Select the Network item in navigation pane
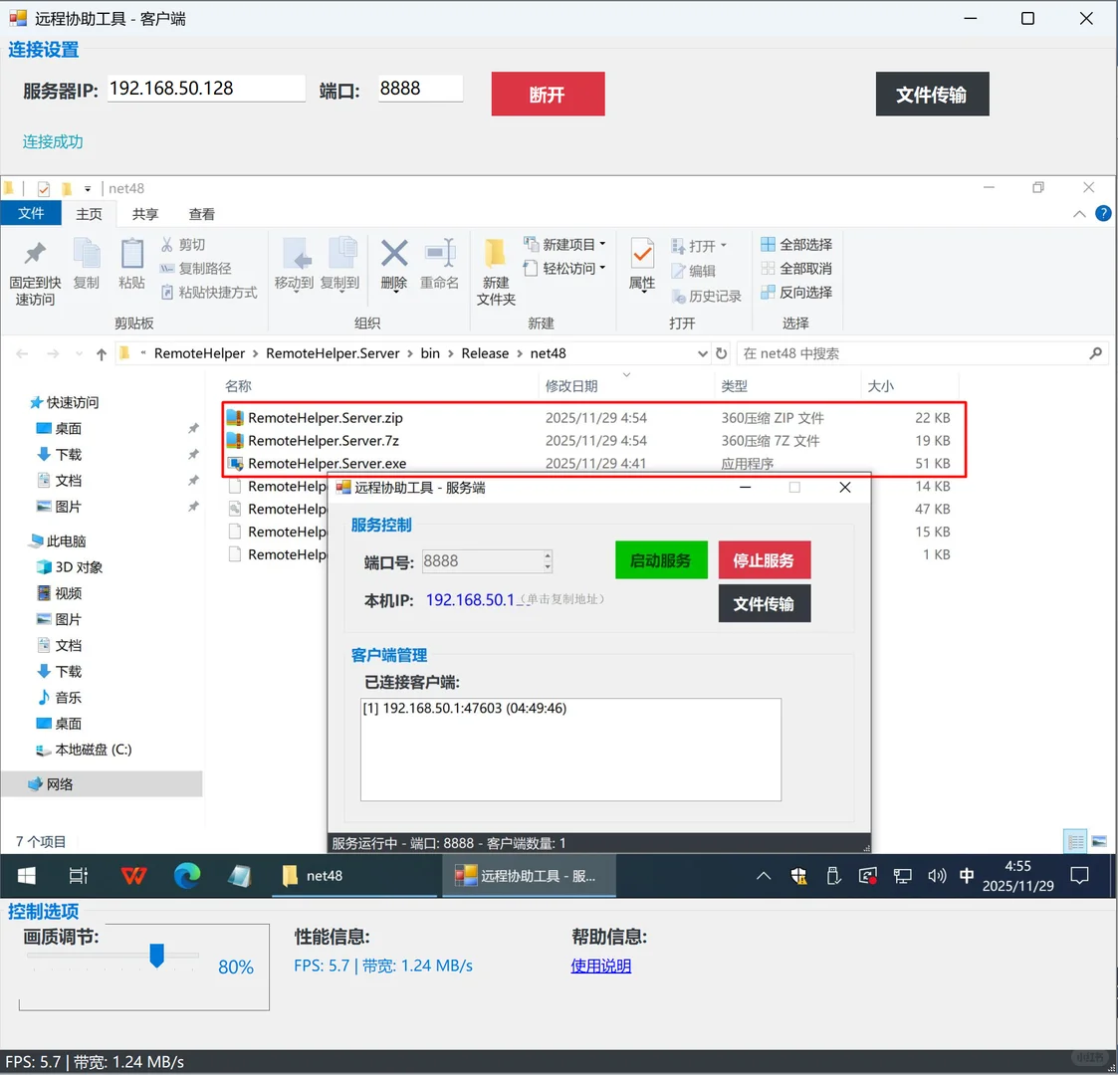The width and height of the screenshot is (1118, 1075). (102, 784)
